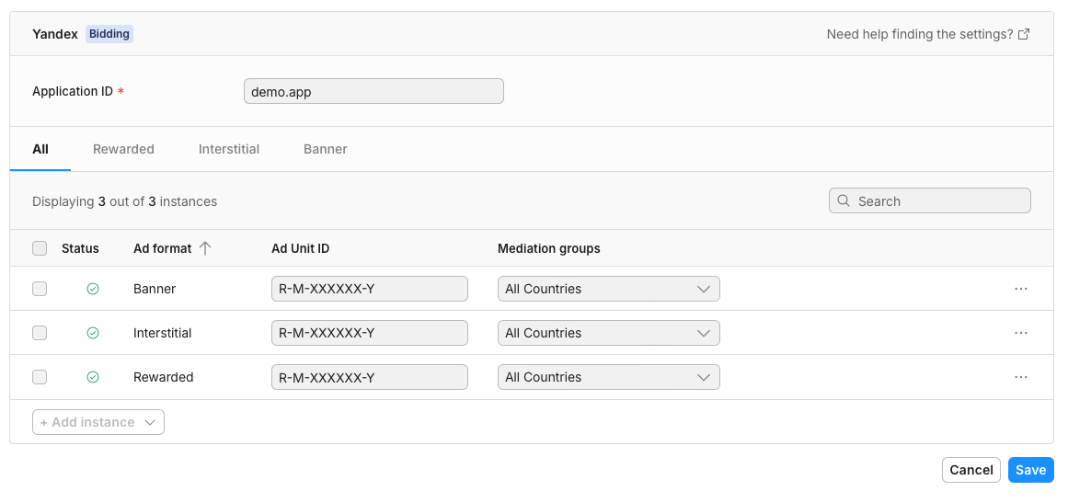Click the Save button
The width and height of the screenshot is (1068, 503).
point(1030,470)
